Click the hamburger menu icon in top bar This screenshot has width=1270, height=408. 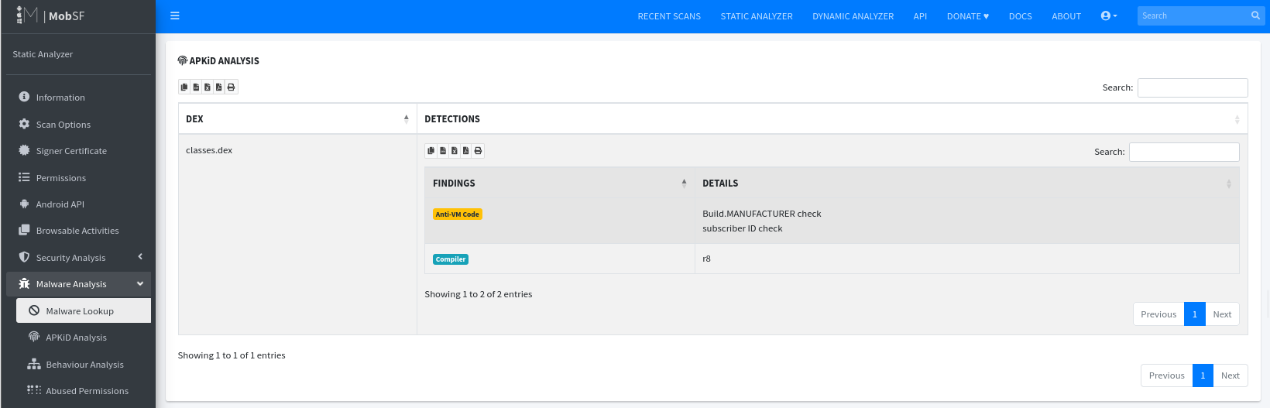[175, 15]
